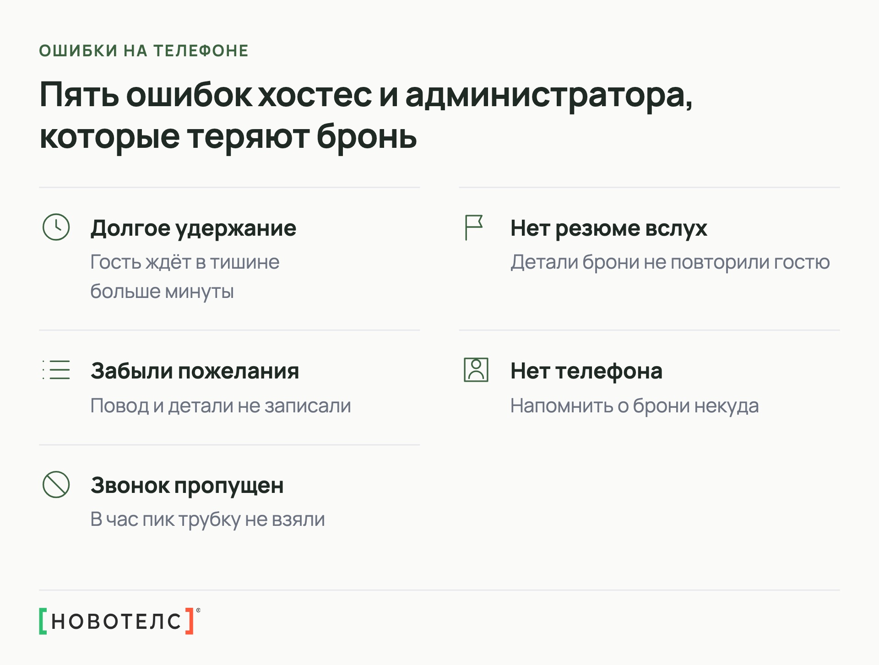879x665 pixels.
Task: Select the eyebrow label ОШИБКИ НА ТЕЛЕФОНЕ
Action: pyautogui.click(x=144, y=51)
